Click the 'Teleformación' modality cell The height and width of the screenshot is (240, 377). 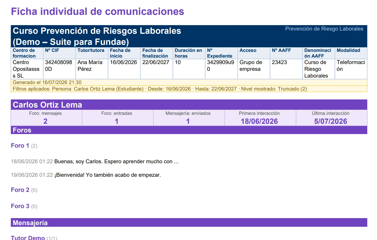click(x=351, y=69)
